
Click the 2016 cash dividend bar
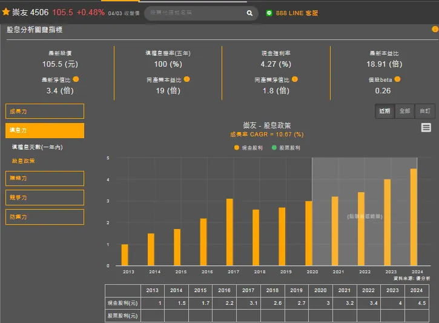coord(203,242)
